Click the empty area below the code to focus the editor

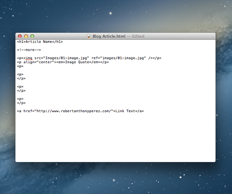click(x=115, y=138)
